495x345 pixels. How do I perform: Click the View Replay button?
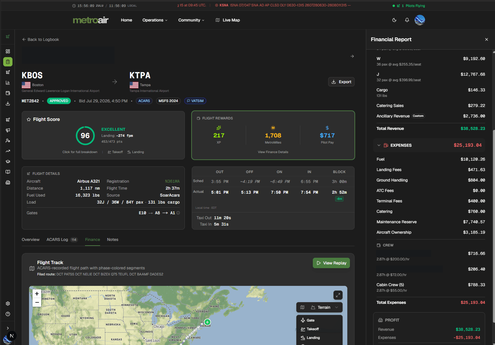pos(331,263)
